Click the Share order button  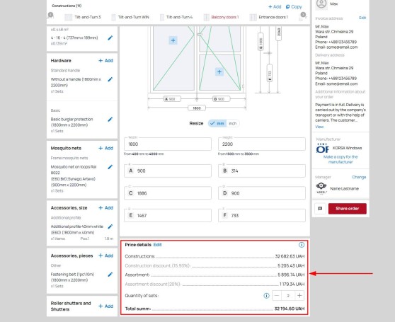tap(347, 209)
